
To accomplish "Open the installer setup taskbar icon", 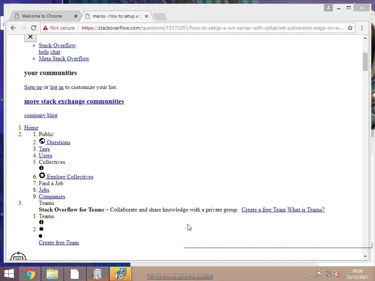I will pos(120,274).
